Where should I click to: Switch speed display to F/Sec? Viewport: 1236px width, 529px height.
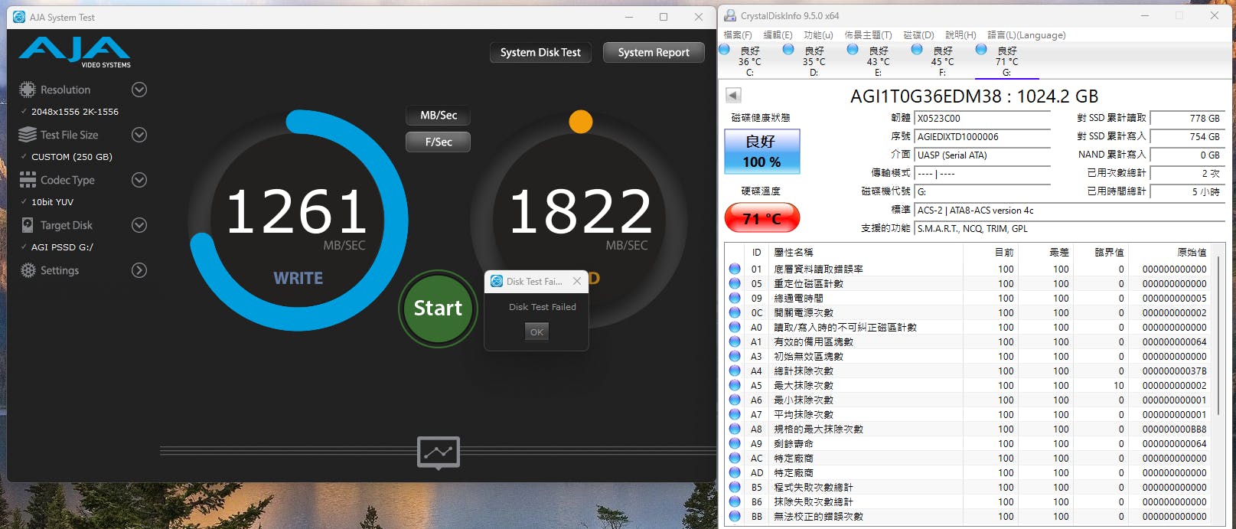coord(439,142)
